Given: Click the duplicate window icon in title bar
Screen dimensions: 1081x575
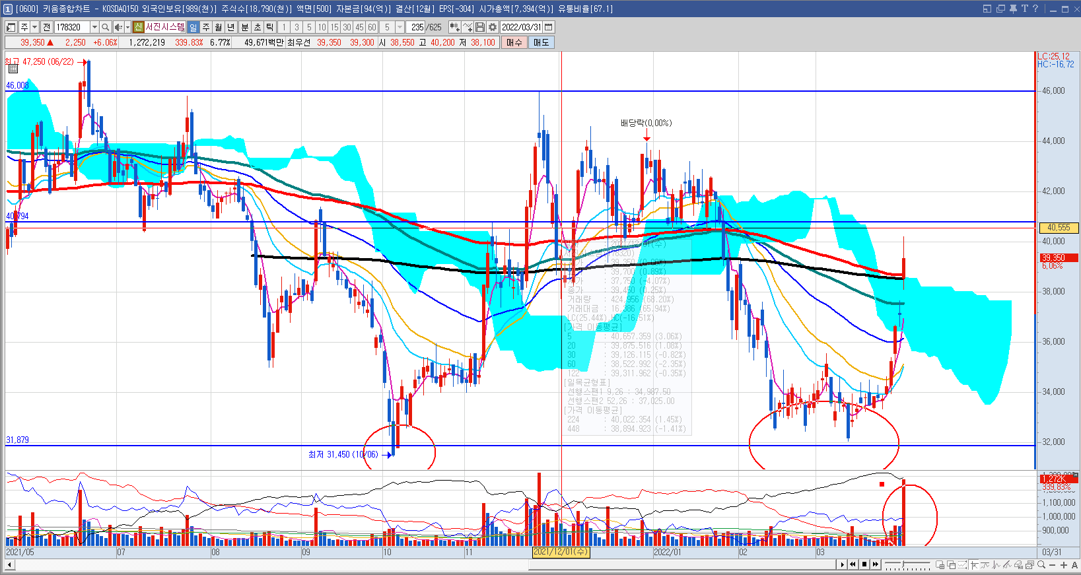Looking at the screenshot, I should tap(1000, 9).
